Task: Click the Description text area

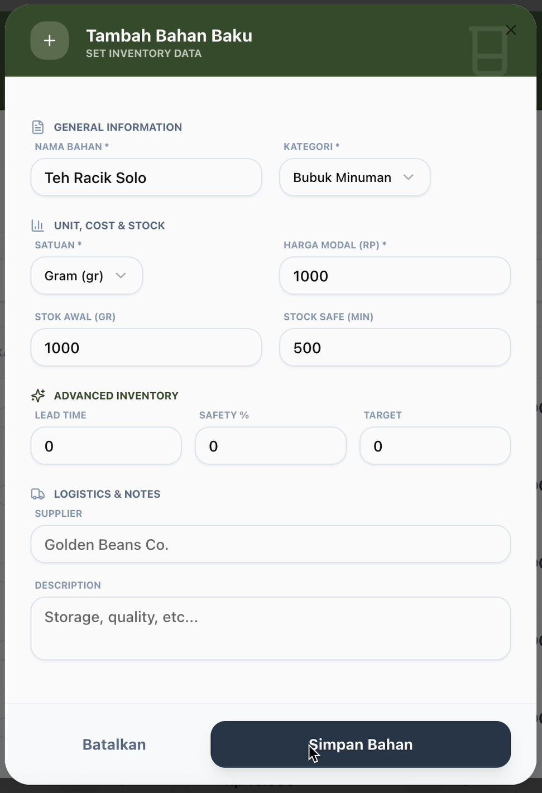Action: pos(270,628)
